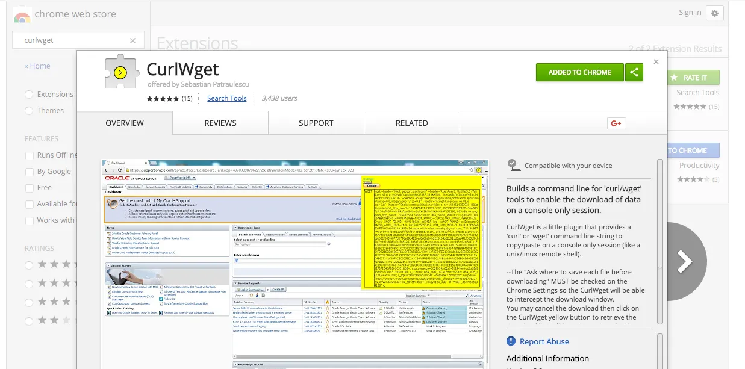The height and width of the screenshot is (369, 745).
Task: Switch to the Support tab
Action: pyautogui.click(x=316, y=123)
